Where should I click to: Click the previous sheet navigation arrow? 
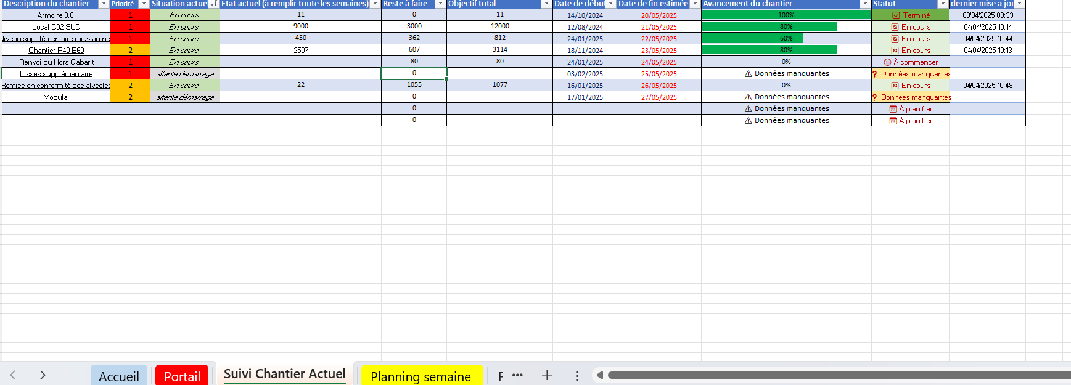pyautogui.click(x=13, y=375)
